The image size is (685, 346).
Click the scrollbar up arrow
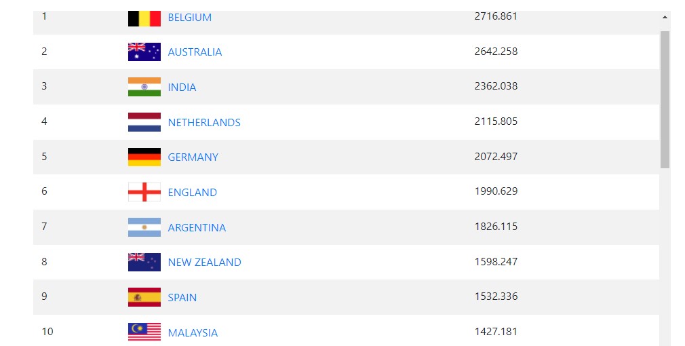click(665, 18)
